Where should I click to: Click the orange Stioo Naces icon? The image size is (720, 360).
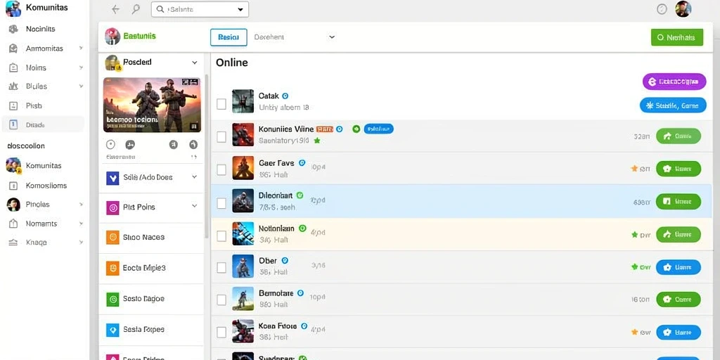pos(112,238)
